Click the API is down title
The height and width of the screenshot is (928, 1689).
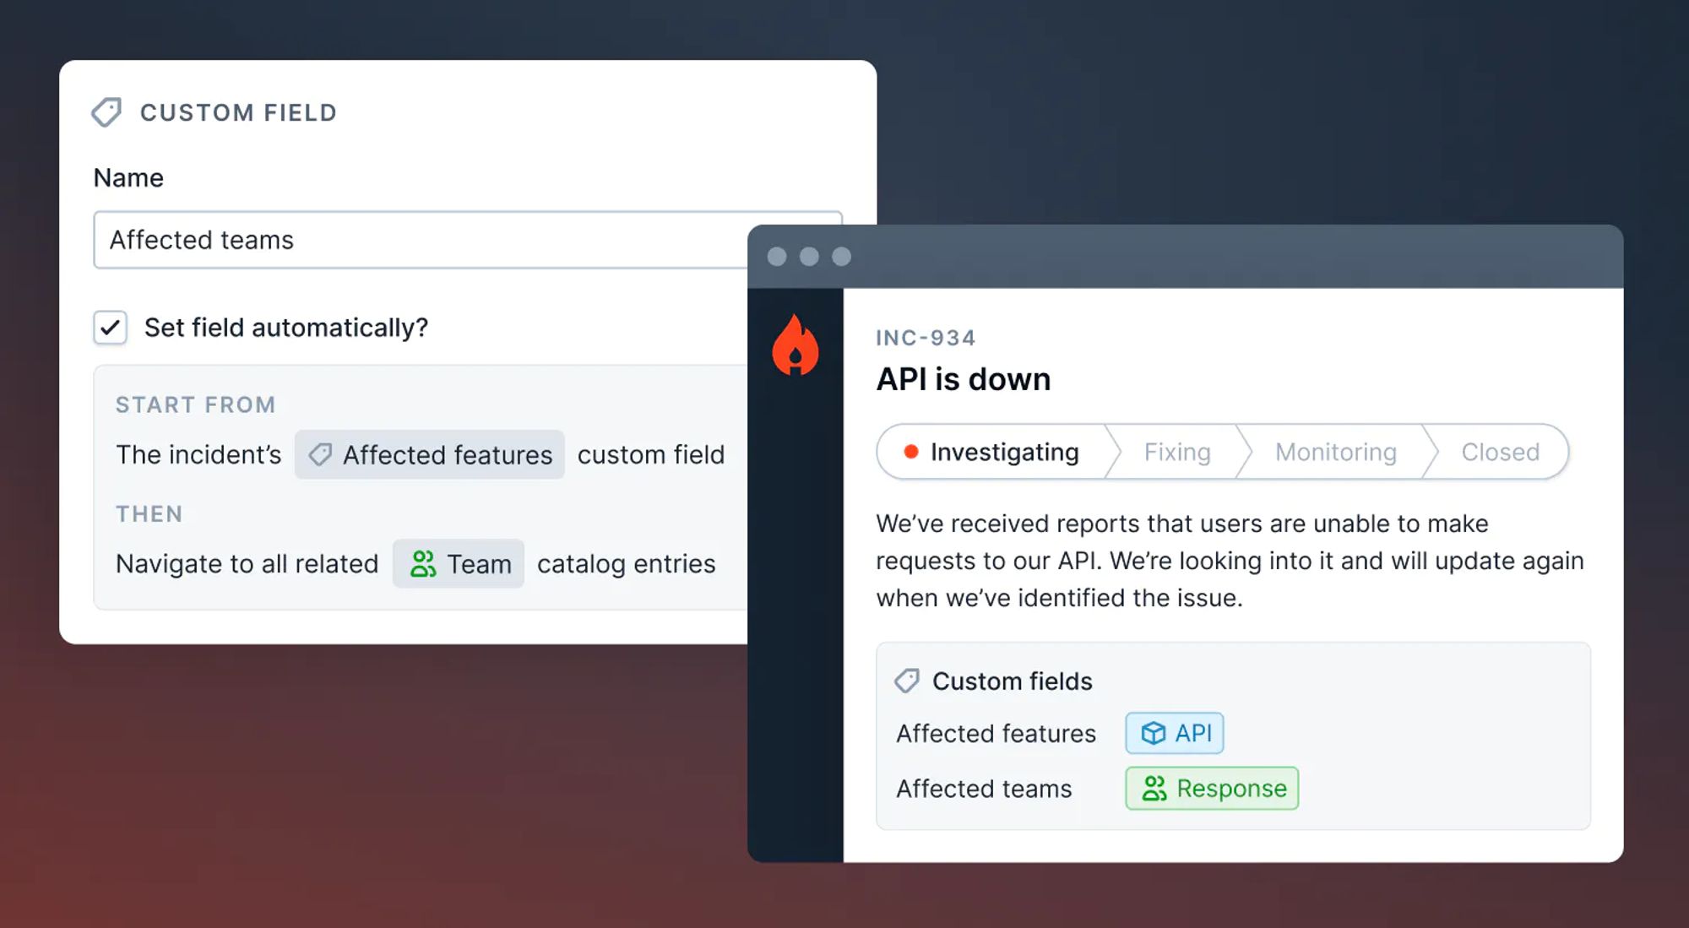pyautogui.click(x=964, y=379)
